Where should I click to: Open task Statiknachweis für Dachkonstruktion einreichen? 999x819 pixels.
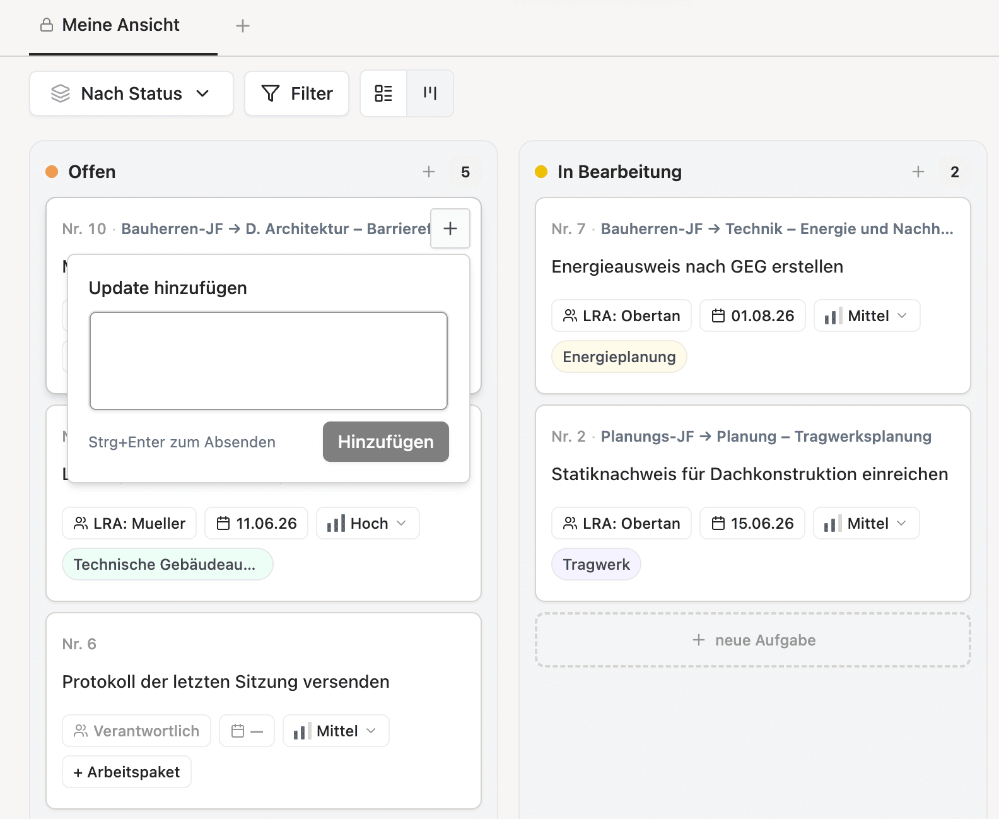point(750,474)
